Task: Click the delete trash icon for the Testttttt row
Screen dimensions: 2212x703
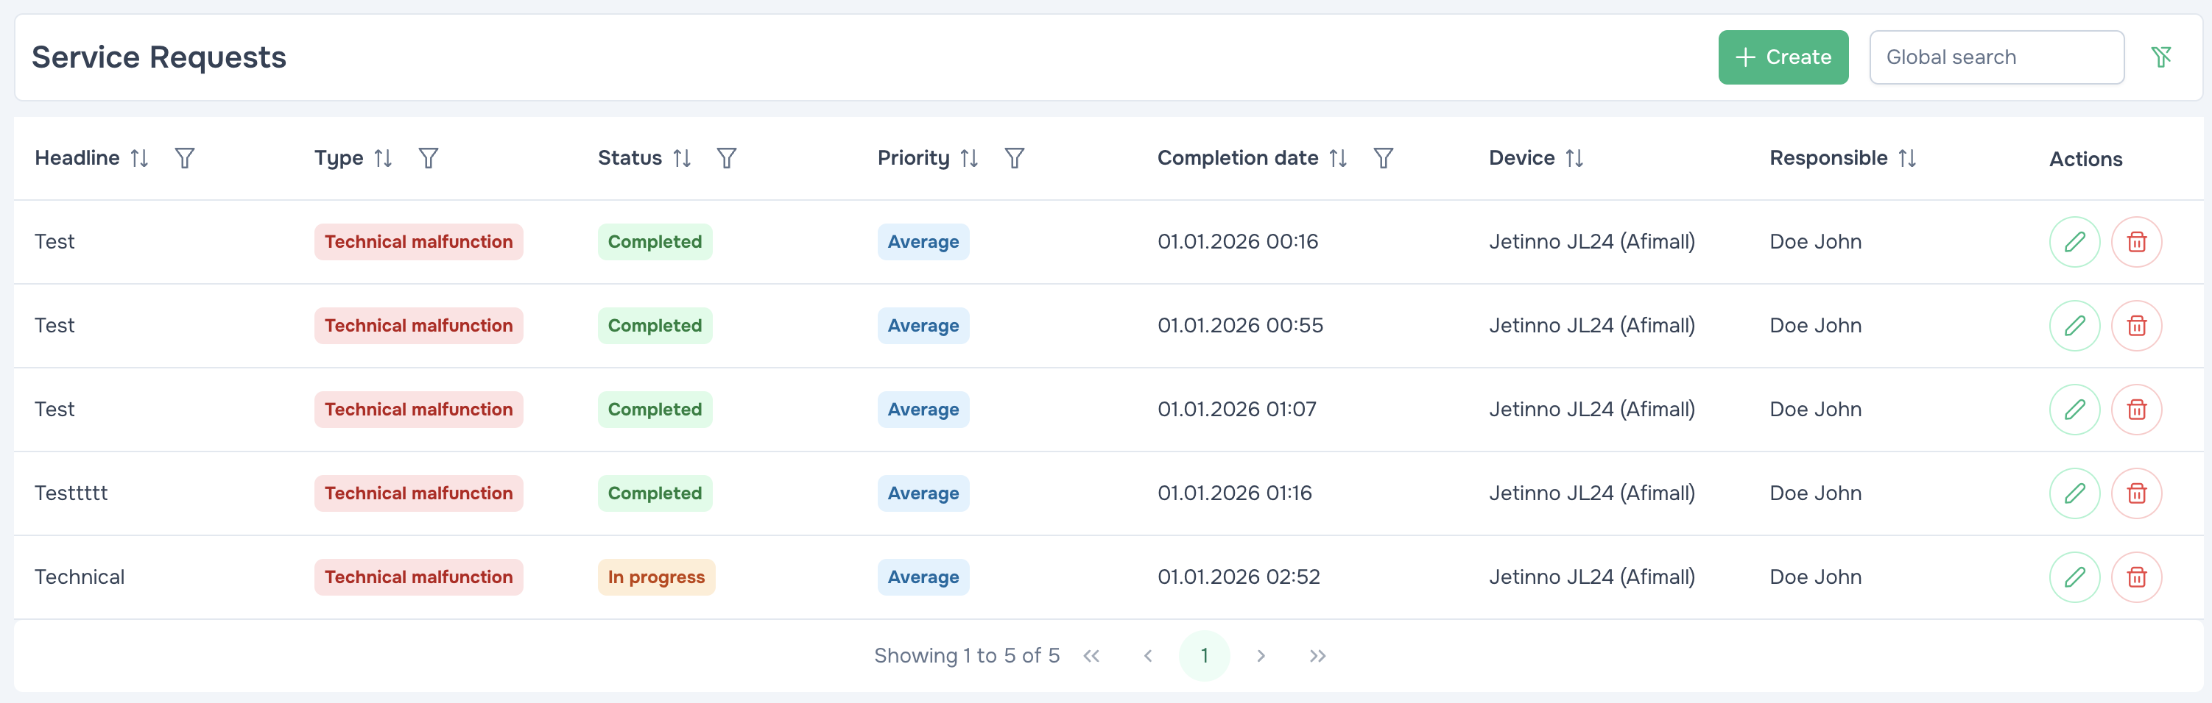Action: click(x=2138, y=493)
